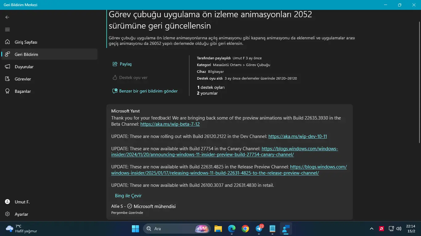
Task: Open File Explorer from the taskbar
Action: [218, 229]
